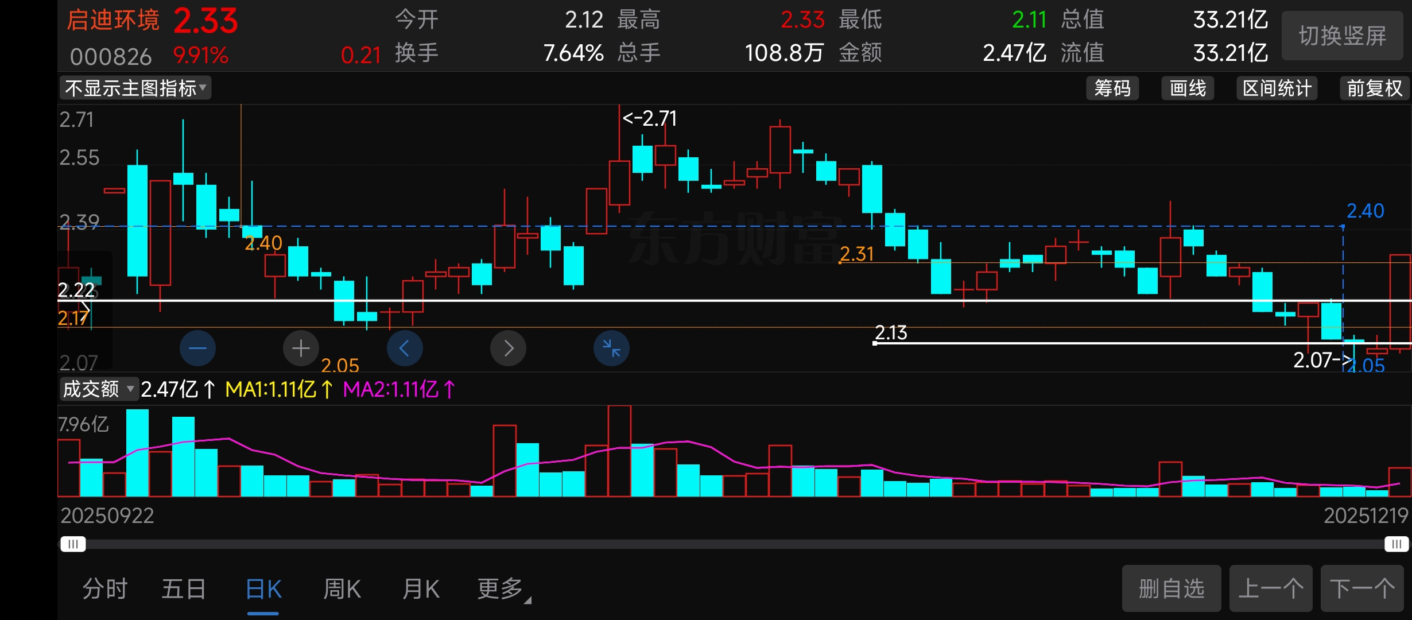Click the zoom in plus icon
The height and width of the screenshot is (620, 1412).
pos(301,348)
